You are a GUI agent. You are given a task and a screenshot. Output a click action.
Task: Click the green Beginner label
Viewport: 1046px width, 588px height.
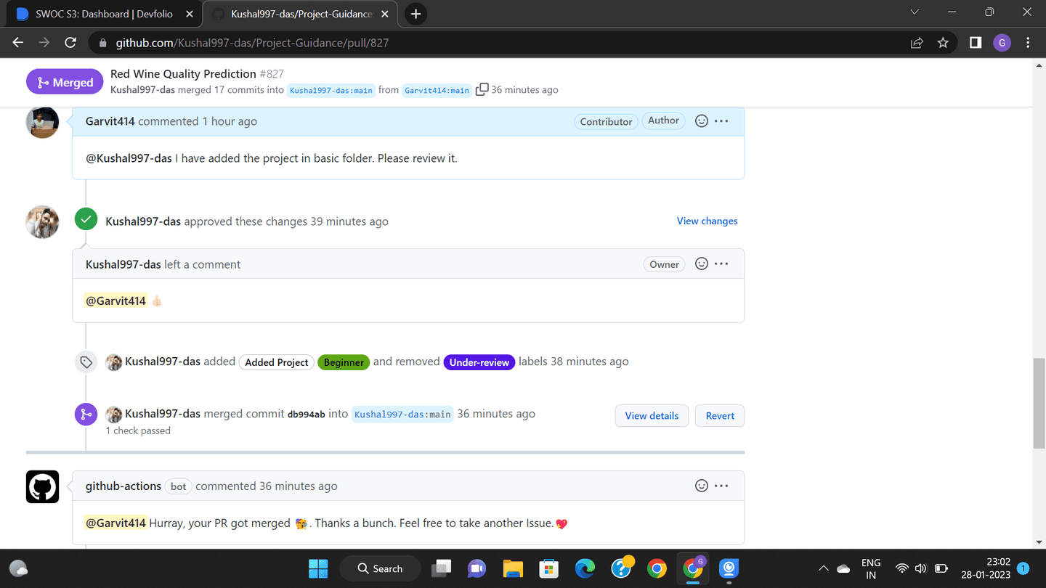[x=344, y=362]
